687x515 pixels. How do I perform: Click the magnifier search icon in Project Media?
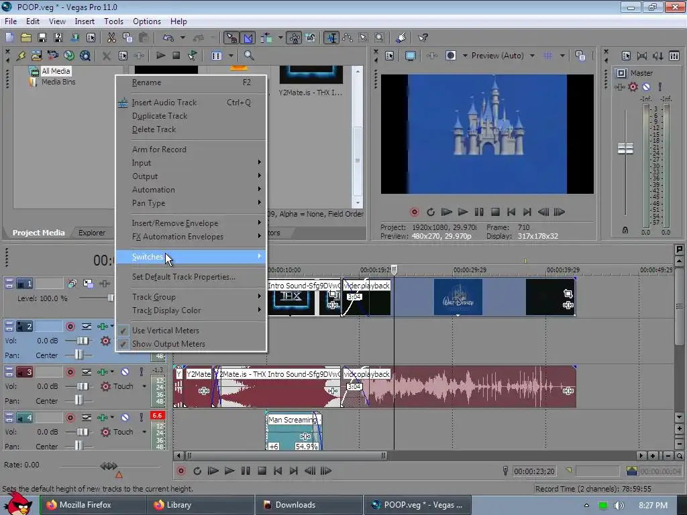coord(249,56)
